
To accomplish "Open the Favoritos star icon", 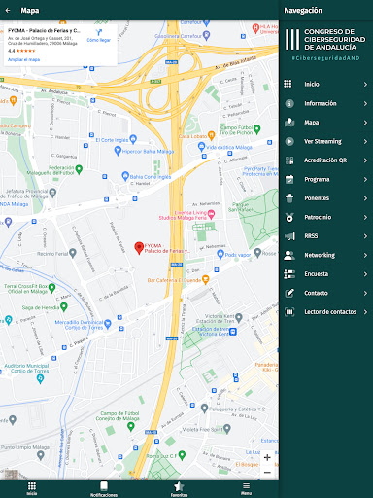I will 179,486.
